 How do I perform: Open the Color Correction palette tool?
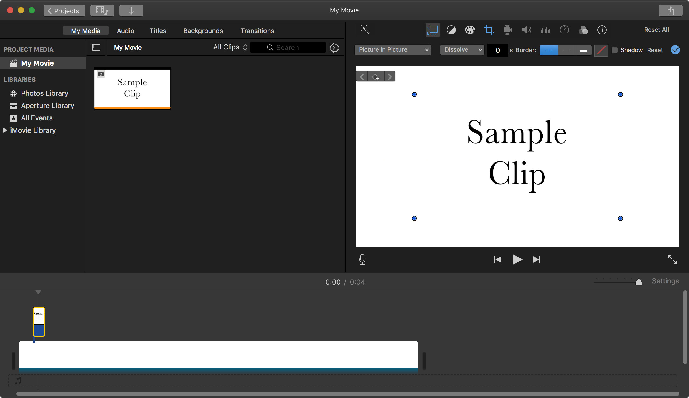(470, 30)
